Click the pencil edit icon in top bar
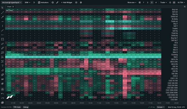 pyautogui.click(x=57, y=2)
